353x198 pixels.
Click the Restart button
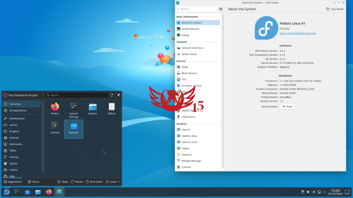(x=77, y=182)
